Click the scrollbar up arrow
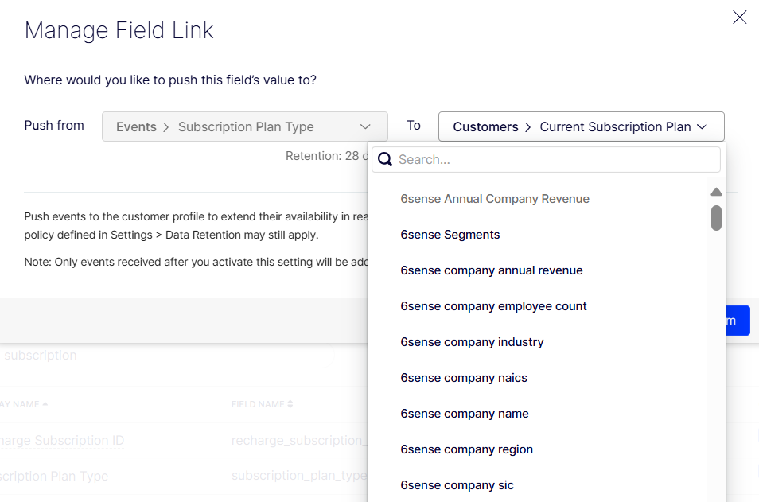759x502 pixels. pos(716,192)
